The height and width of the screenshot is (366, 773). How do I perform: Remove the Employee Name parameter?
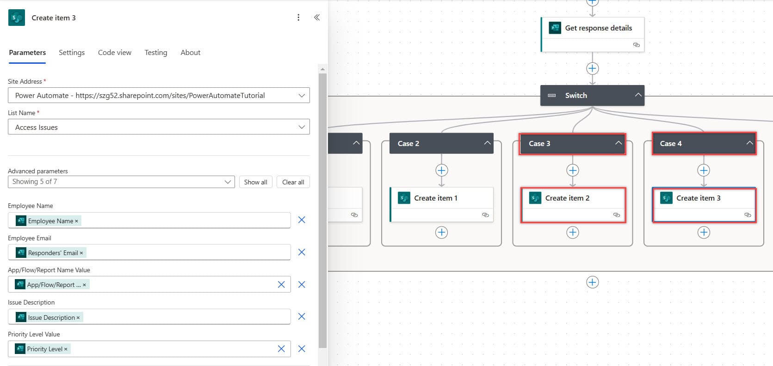pos(302,220)
